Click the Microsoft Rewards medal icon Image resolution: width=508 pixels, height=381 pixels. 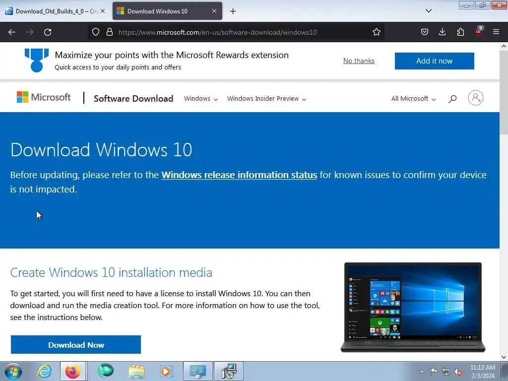pyautogui.click(x=37, y=60)
